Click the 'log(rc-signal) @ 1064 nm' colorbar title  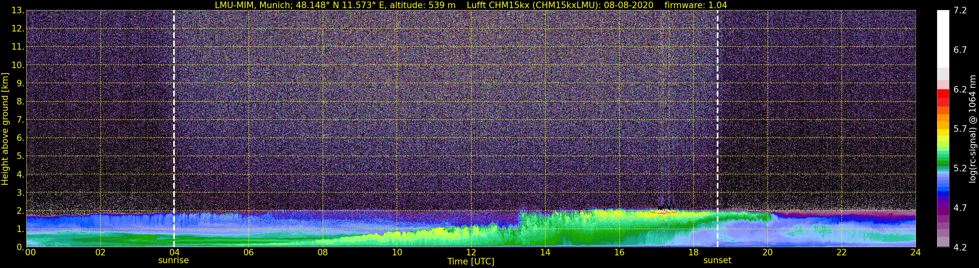pyautogui.click(x=973, y=129)
